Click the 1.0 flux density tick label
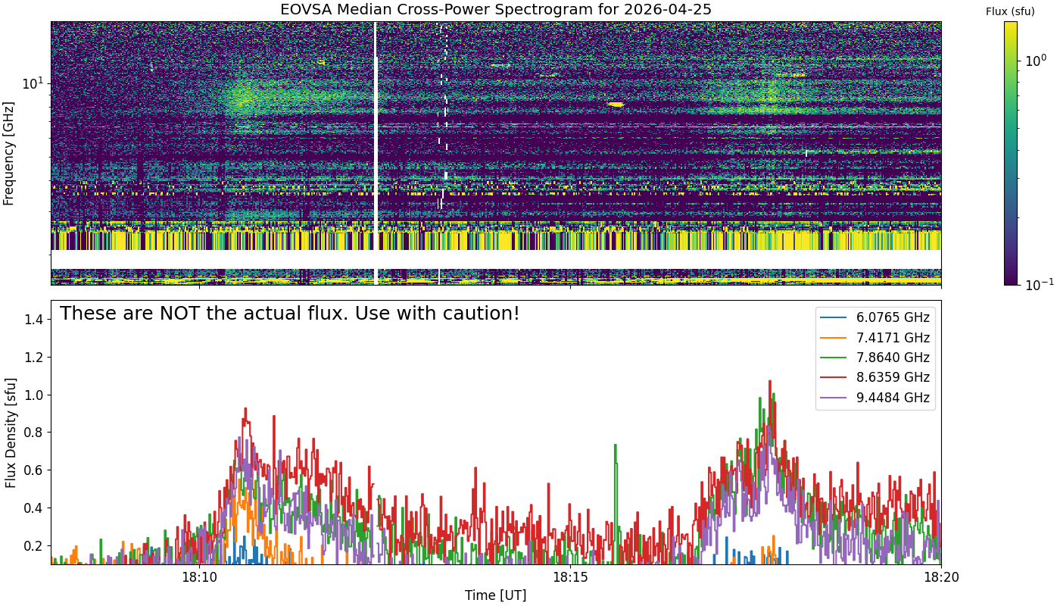Viewport: 1060px width, 606px height. pyautogui.click(x=33, y=395)
